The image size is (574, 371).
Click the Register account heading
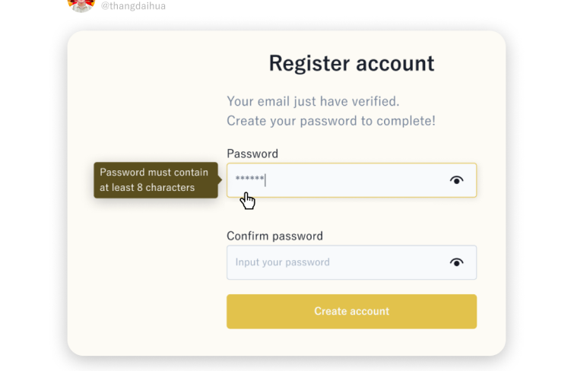tap(351, 63)
